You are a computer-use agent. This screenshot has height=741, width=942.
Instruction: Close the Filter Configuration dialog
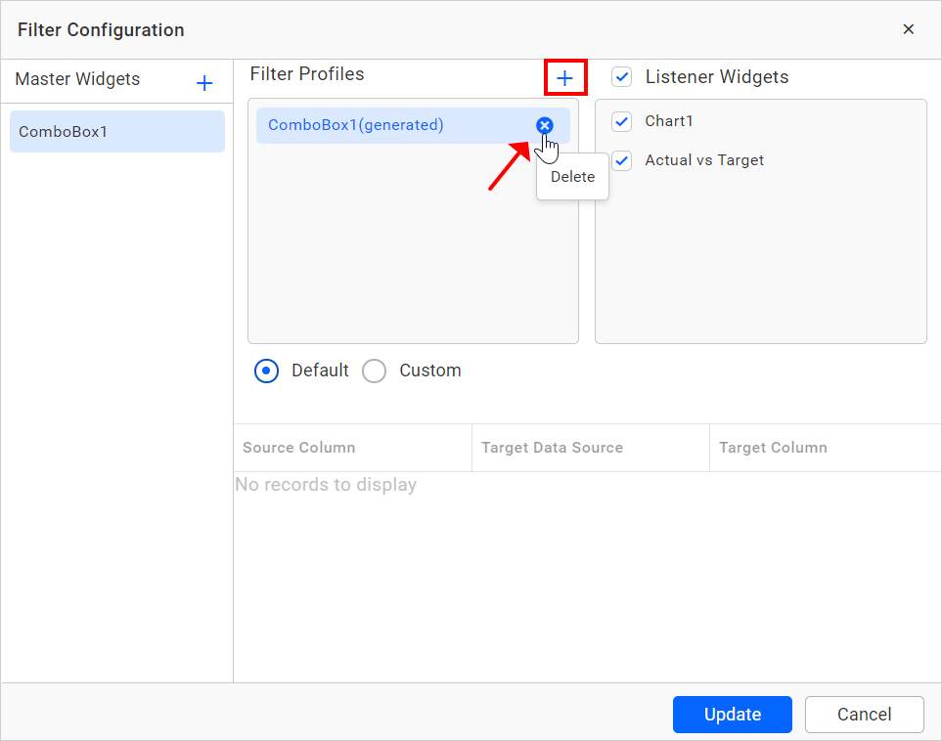point(908,29)
